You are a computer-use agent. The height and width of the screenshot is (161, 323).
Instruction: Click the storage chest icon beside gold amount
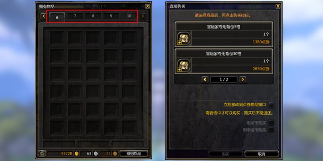pyautogui.click(x=42, y=153)
